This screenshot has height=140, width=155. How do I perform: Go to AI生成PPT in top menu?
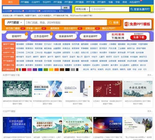(135, 2)
